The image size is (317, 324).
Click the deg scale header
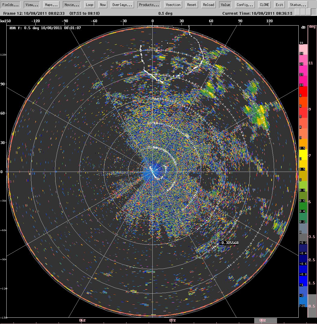click(x=312, y=27)
